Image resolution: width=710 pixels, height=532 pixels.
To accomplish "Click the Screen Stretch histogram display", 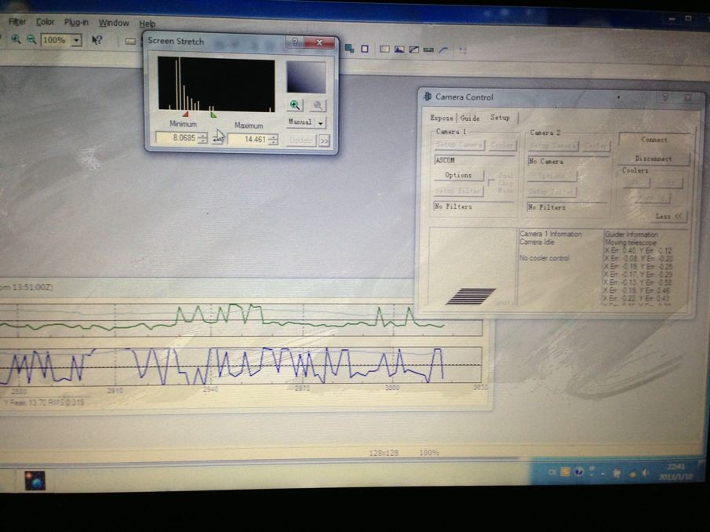I will point(216,84).
